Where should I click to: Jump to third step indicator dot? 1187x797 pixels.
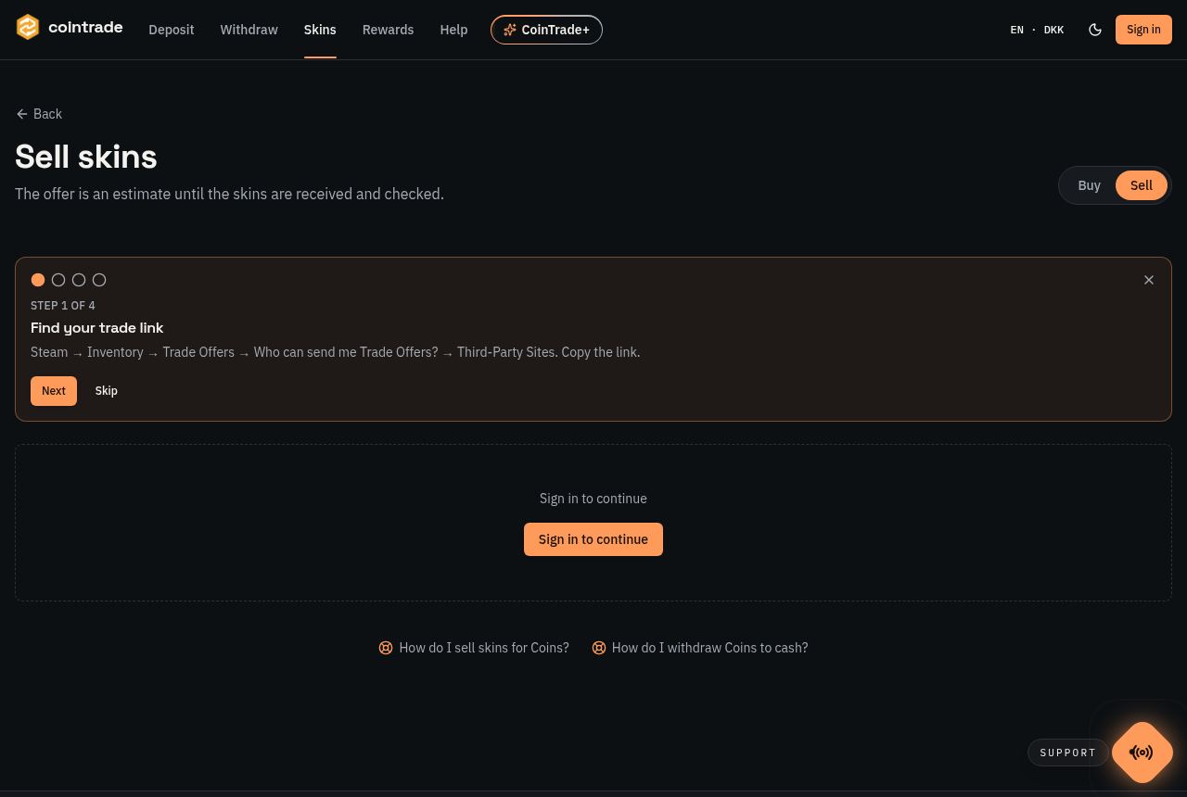79,280
